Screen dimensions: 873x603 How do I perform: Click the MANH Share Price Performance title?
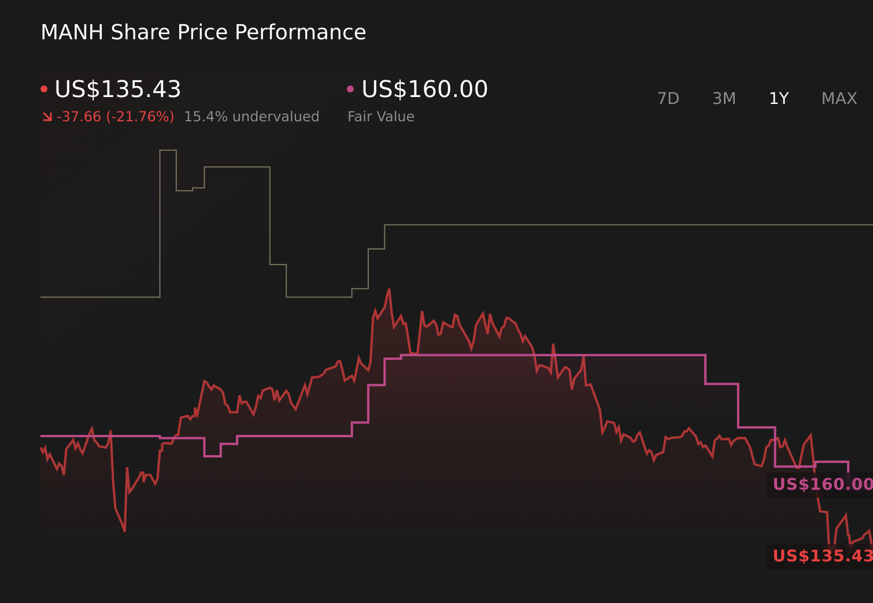[204, 32]
